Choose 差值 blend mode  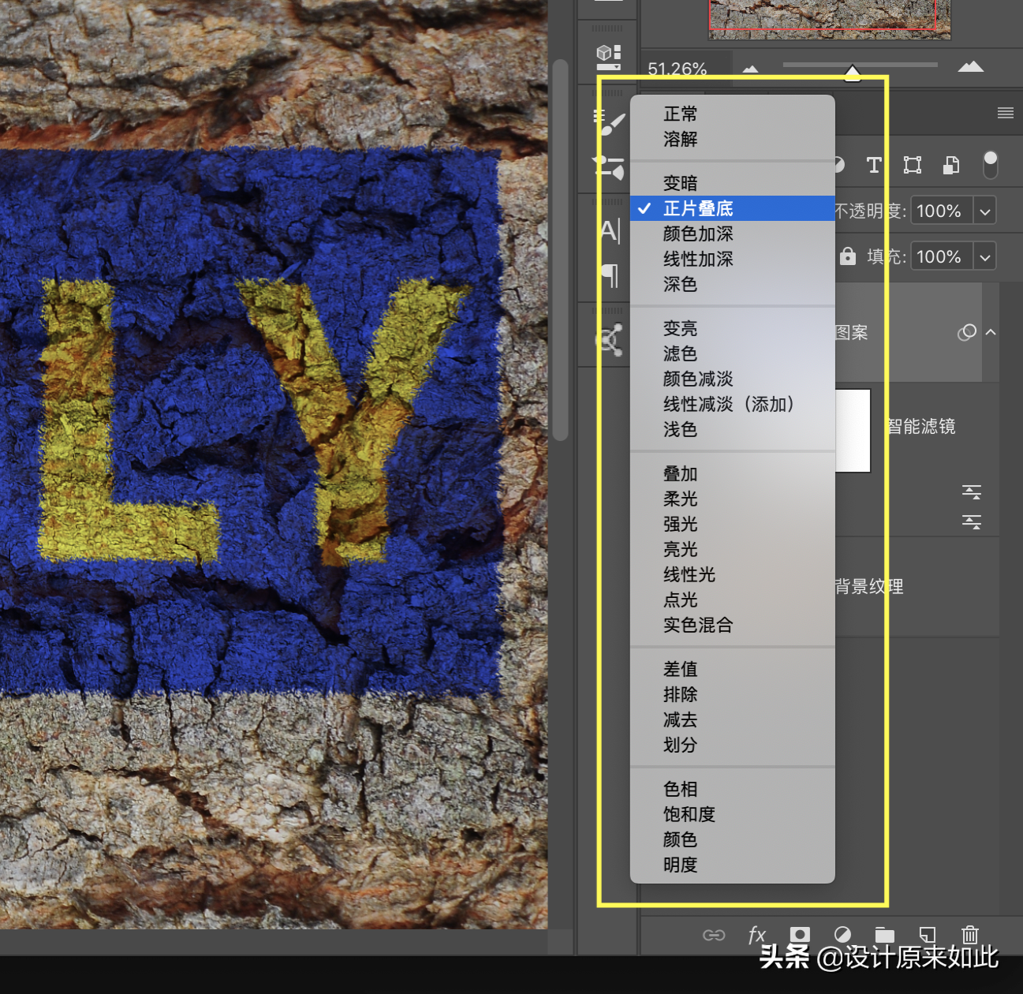732,669
